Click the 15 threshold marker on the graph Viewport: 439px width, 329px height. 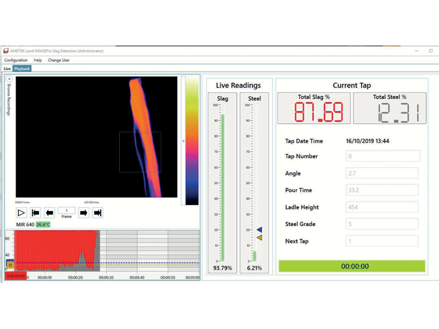10,264
